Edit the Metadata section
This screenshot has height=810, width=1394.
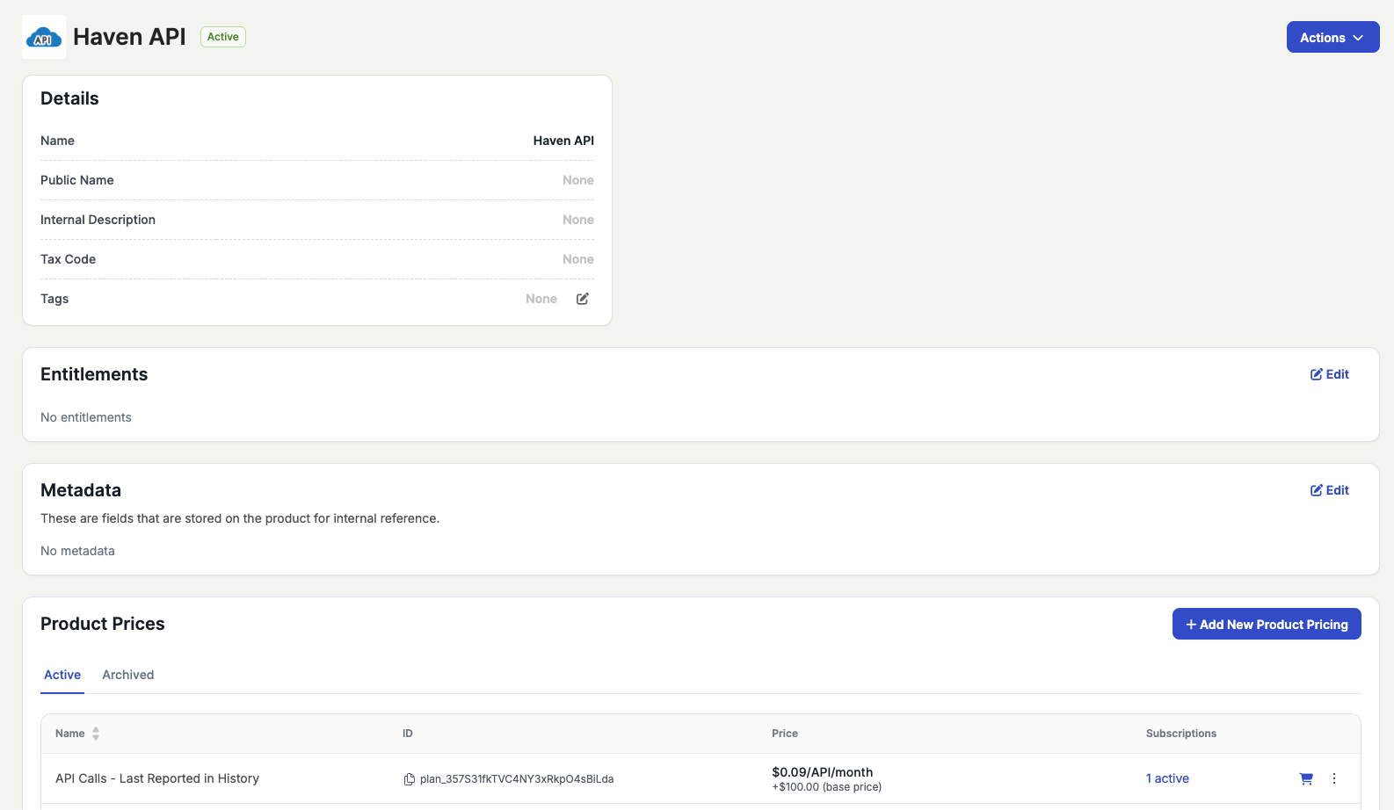[x=1329, y=490]
